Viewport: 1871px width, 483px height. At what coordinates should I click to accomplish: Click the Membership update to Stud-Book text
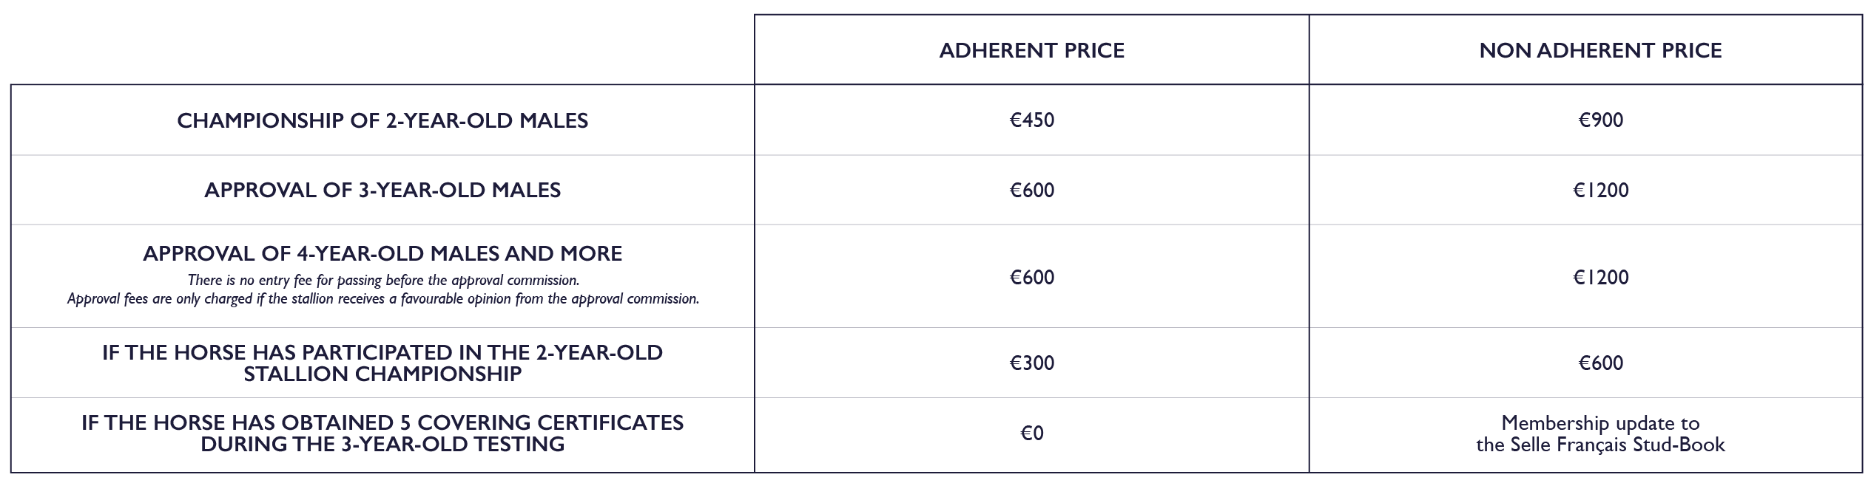1600,423
